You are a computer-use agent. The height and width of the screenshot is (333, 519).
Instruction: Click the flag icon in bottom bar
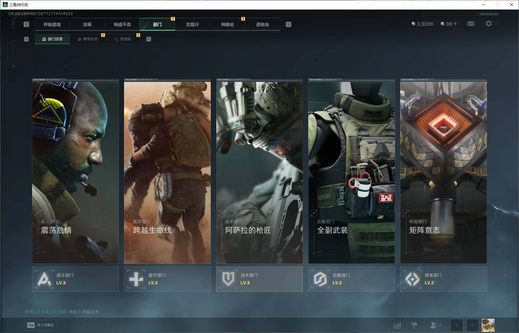[x=414, y=325]
